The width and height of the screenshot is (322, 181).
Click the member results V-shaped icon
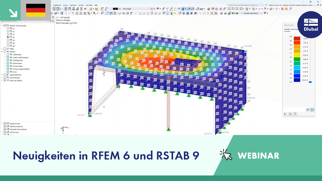(119, 13)
